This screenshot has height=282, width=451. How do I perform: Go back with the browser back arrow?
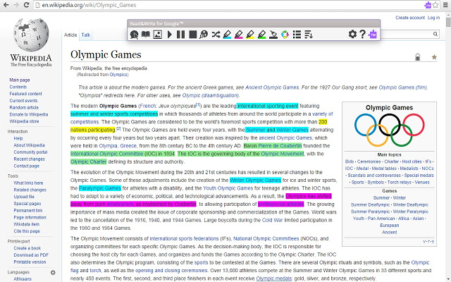coord(6,5)
